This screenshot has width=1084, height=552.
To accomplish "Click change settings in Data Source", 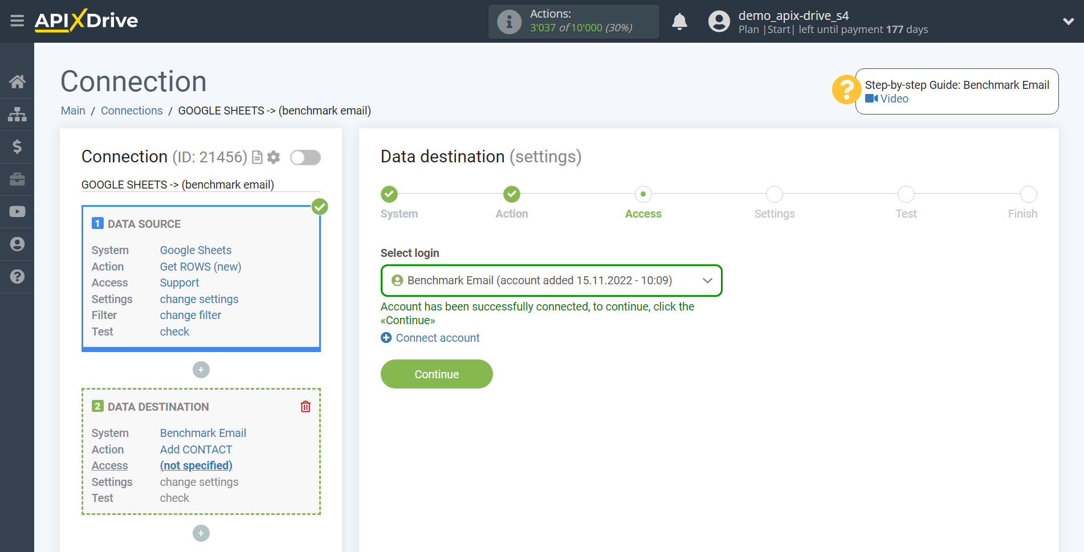I will coord(199,299).
